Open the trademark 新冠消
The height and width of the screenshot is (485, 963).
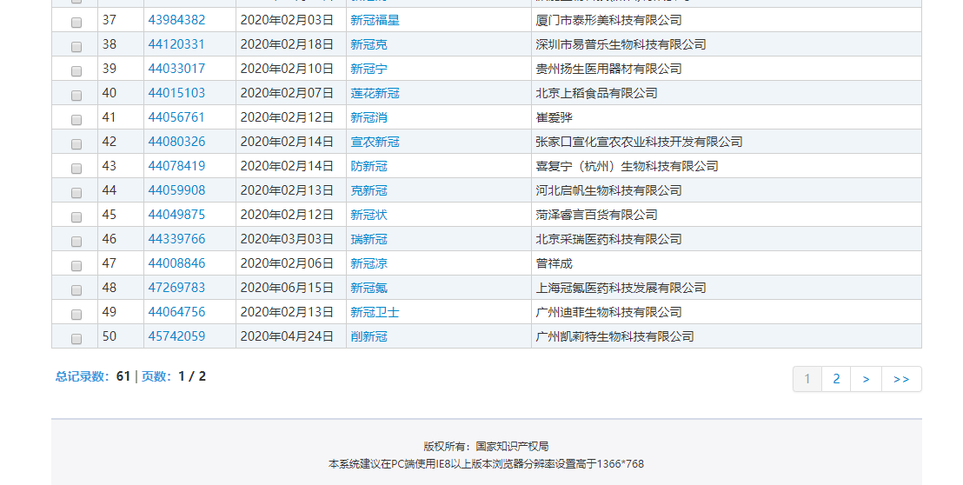(369, 117)
